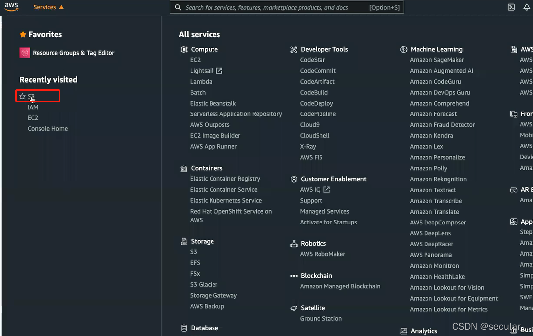
Task: Open Amazon Comprehend
Action: (439, 104)
